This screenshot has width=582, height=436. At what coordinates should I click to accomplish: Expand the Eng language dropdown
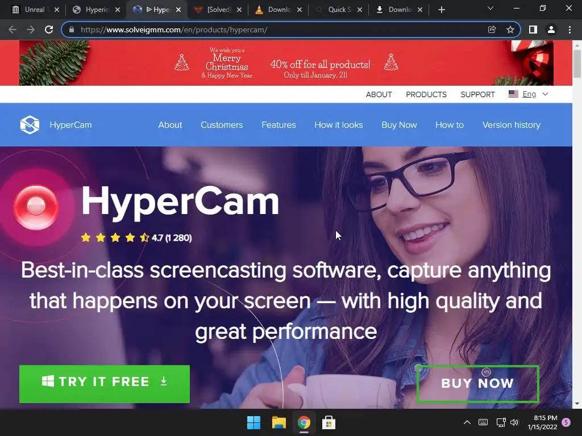(x=528, y=94)
